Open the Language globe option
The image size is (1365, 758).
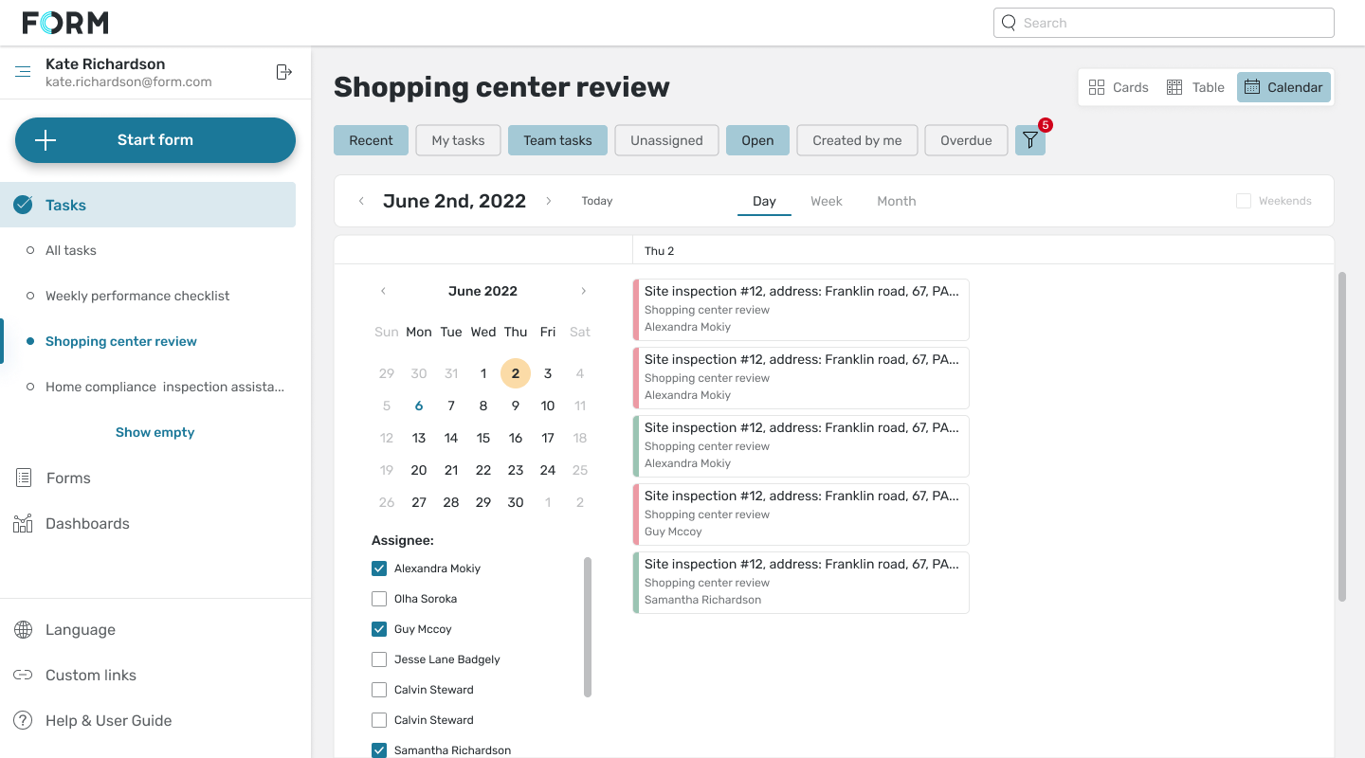click(x=80, y=630)
